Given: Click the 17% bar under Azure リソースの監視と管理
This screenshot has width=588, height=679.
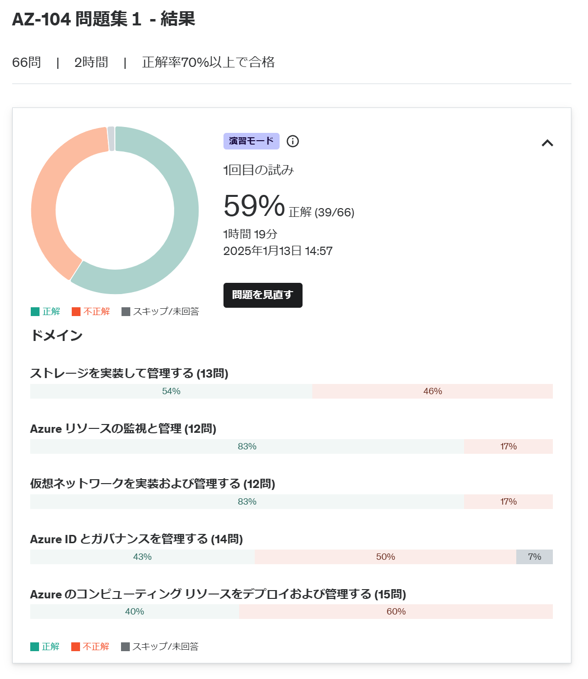Looking at the screenshot, I should pos(508,446).
